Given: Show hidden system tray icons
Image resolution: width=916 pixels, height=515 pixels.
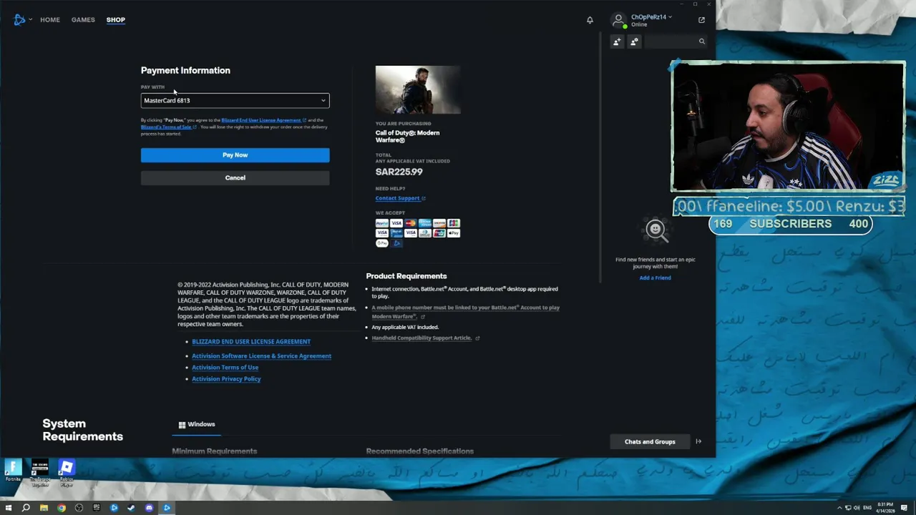Looking at the screenshot, I should (x=839, y=508).
